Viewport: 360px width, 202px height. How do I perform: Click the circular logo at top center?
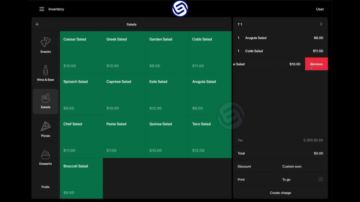[180, 9]
